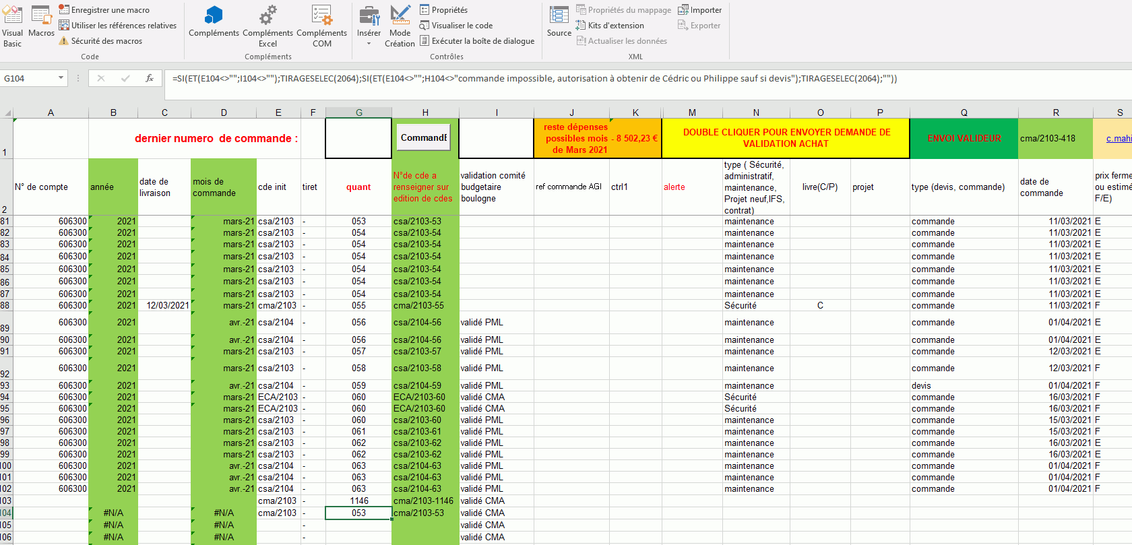The height and width of the screenshot is (545, 1132).
Task: Click the Insert Function fx button
Action: (150, 78)
